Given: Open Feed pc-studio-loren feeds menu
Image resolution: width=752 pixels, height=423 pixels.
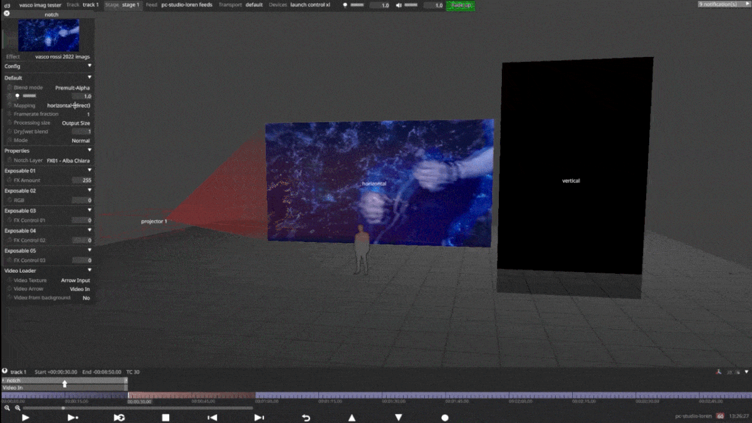Looking at the screenshot, I should pyautogui.click(x=179, y=4).
